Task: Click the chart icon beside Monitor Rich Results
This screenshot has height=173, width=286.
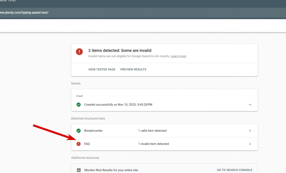Action: tap(79, 170)
